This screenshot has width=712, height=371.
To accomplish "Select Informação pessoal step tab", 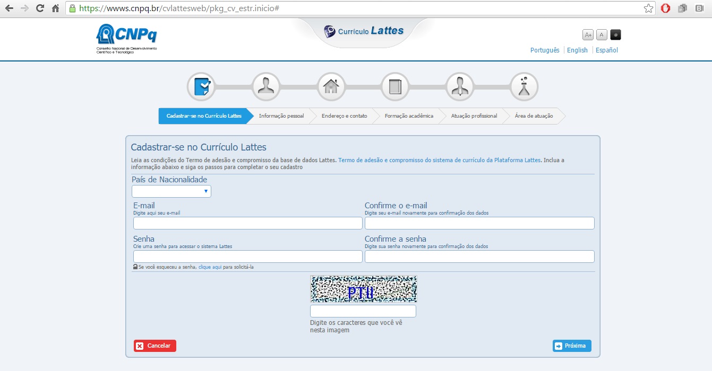I will tap(281, 116).
